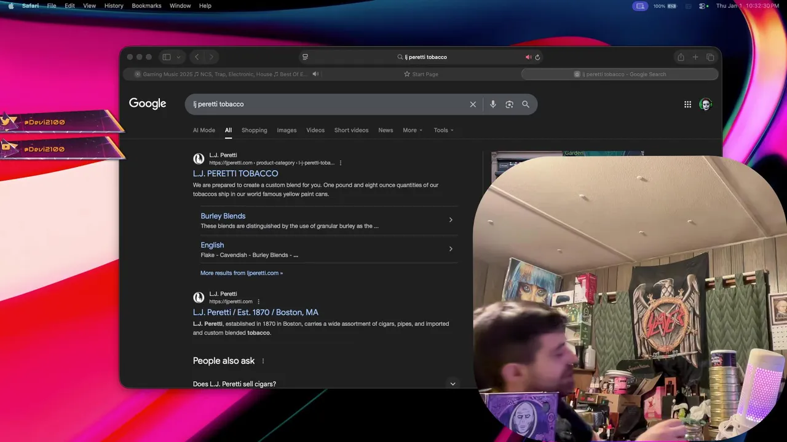
Task: Switch to AI Mode
Action: point(204,130)
